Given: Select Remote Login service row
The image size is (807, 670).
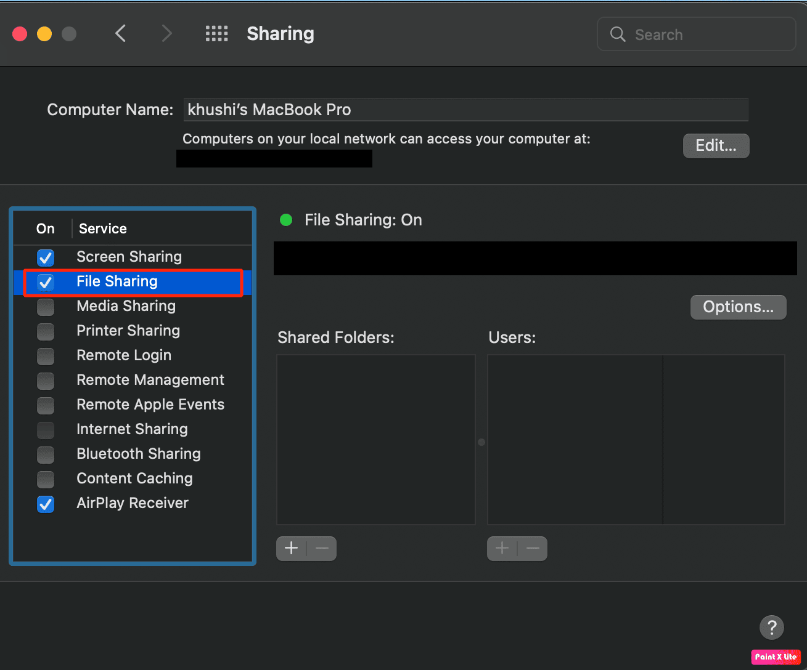Looking at the screenshot, I should click(133, 355).
